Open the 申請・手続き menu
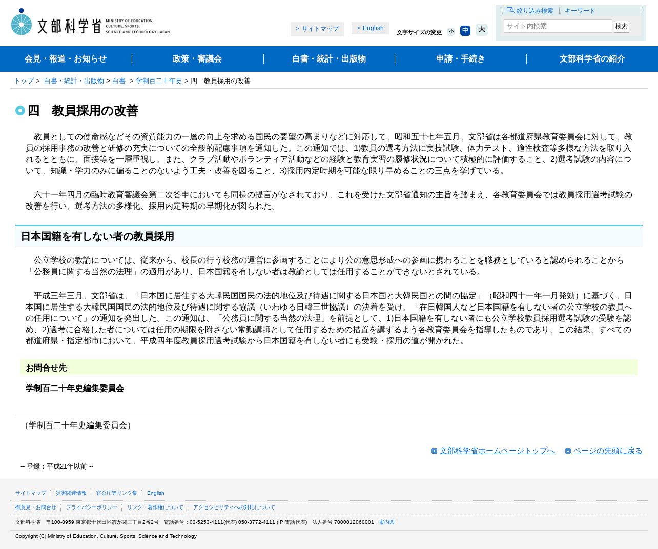Image resolution: width=658 pixels, height=549 pixels. pyautogui.click(x=460, y=59)
